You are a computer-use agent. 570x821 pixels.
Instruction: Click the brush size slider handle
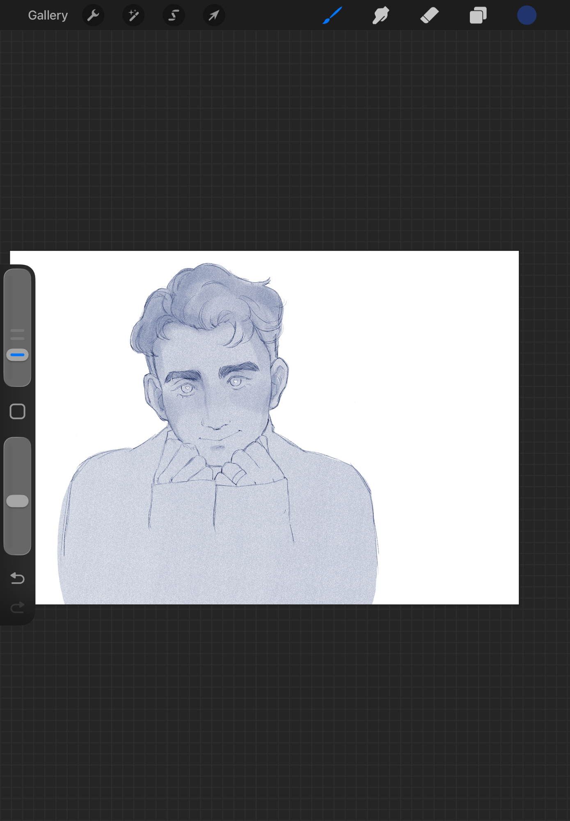click(x=17, y=355)
